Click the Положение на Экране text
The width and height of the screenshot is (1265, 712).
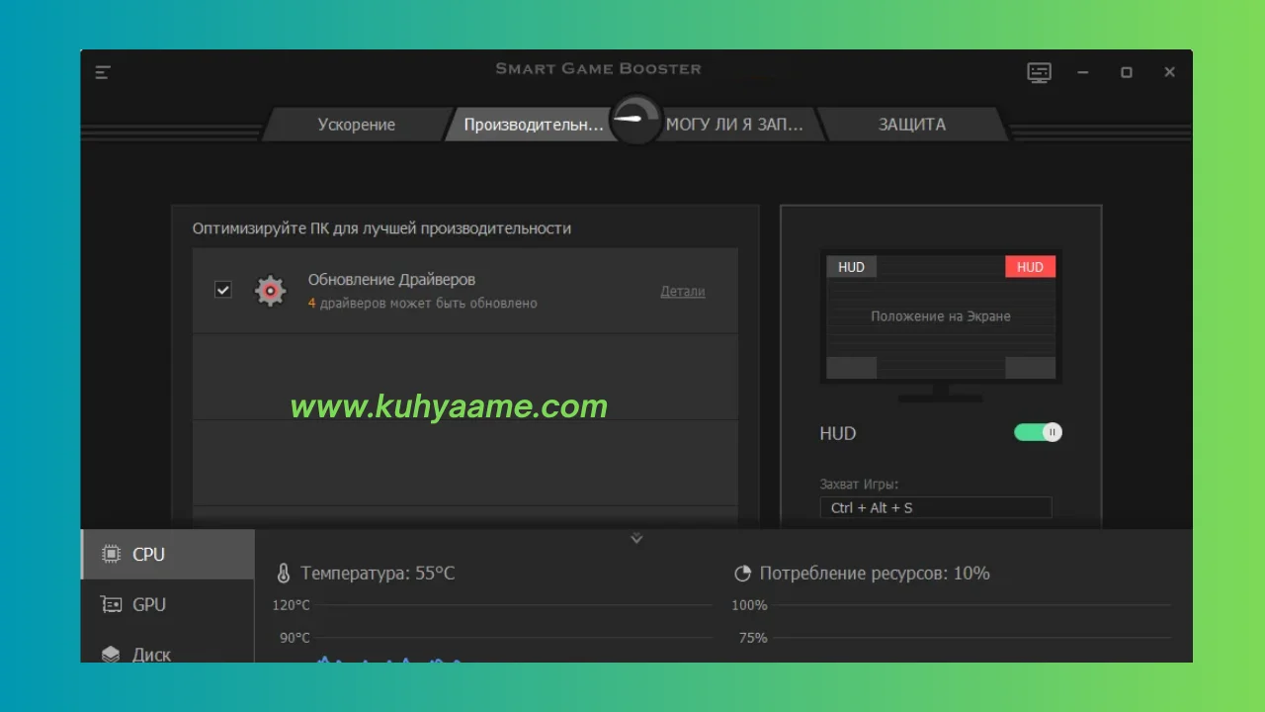pos(941,316)
